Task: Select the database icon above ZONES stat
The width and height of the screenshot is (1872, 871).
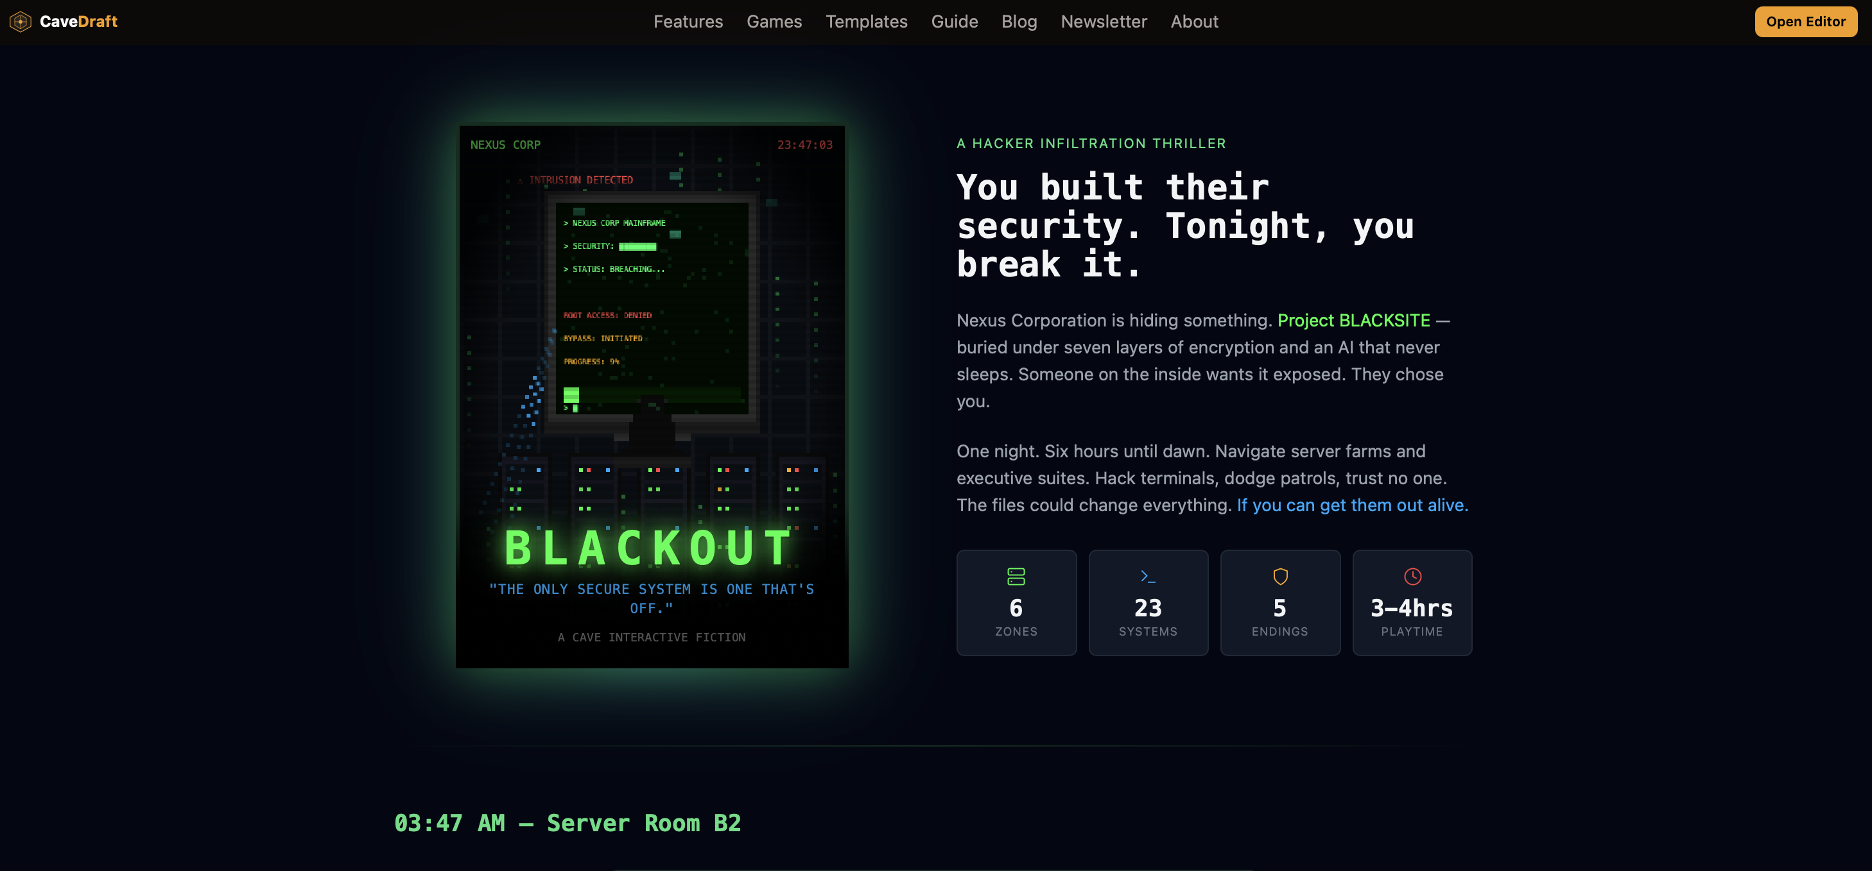Action: click(1016, 577)
